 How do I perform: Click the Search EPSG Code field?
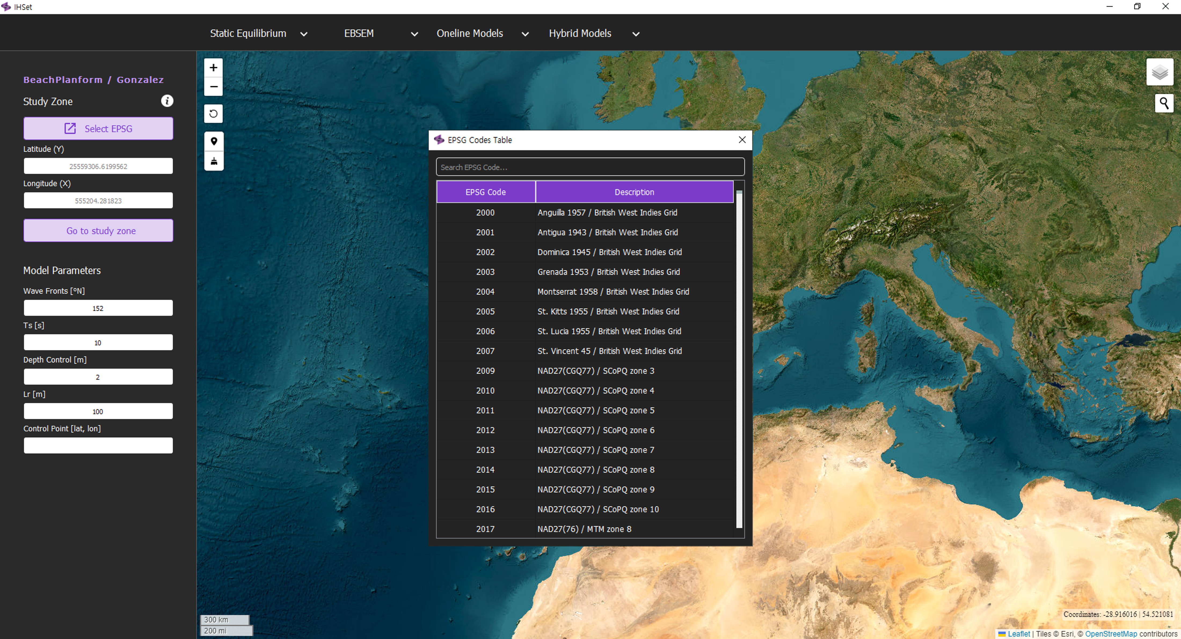click(x=590, y=167)
